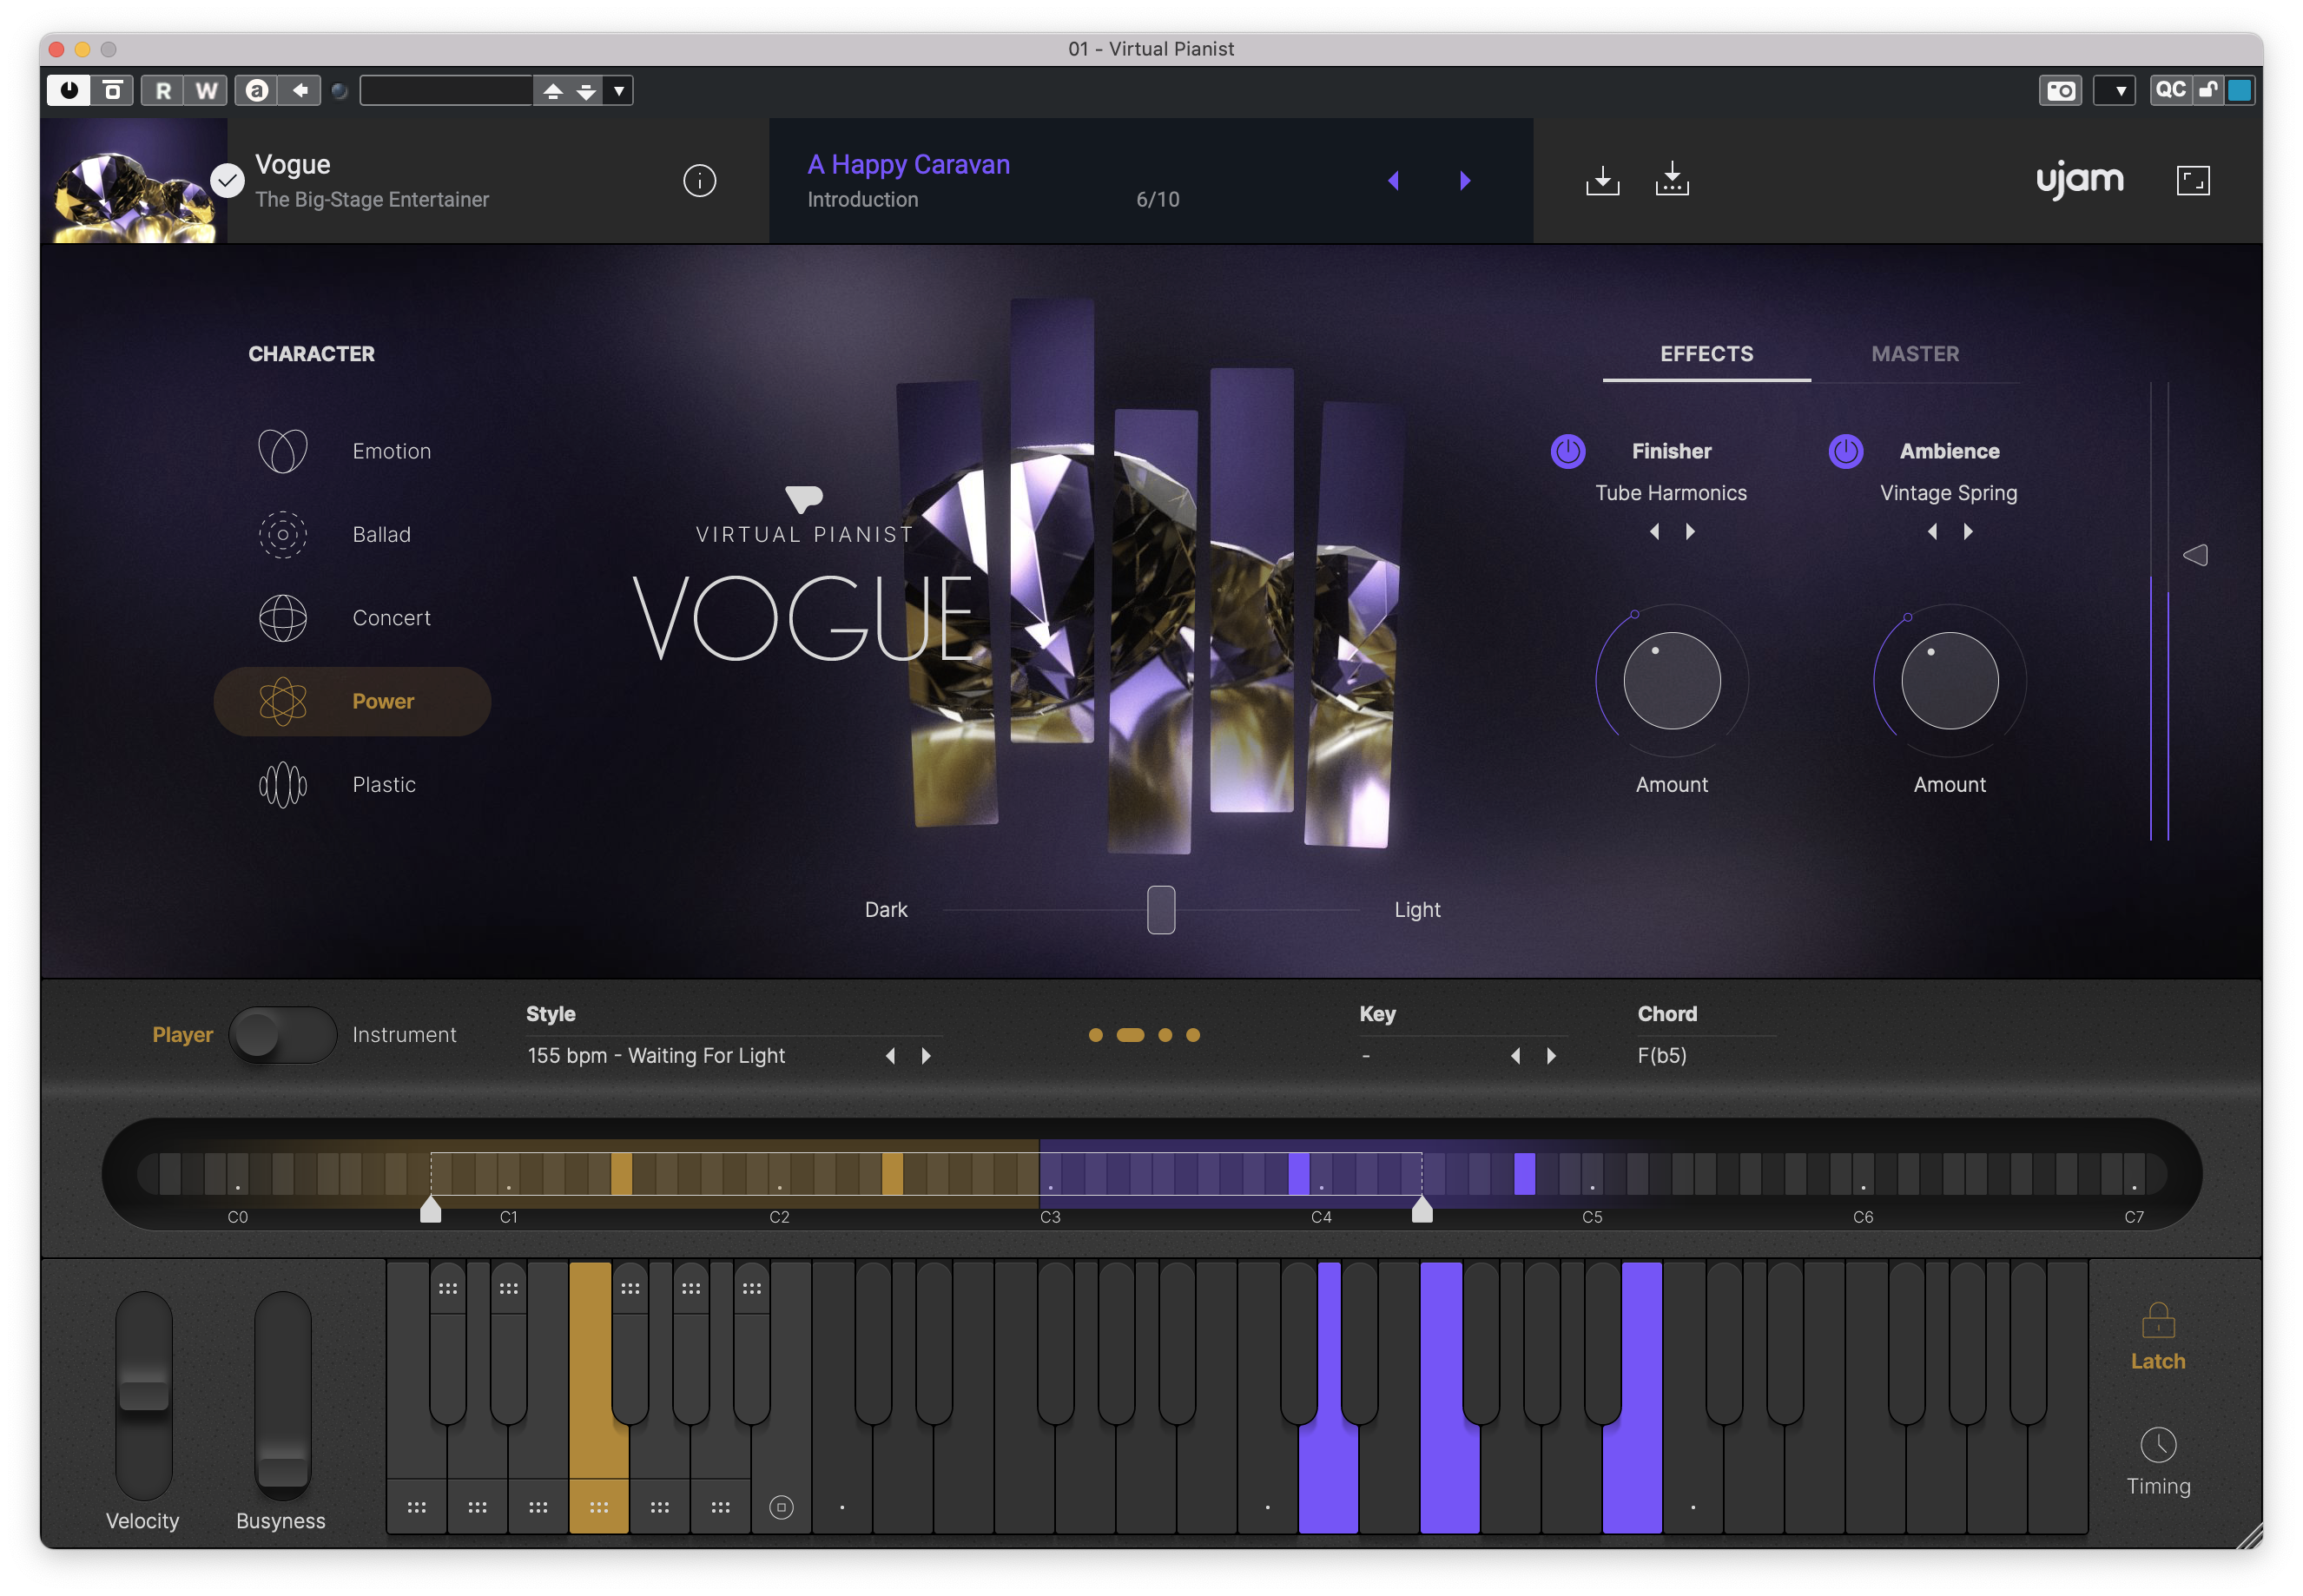Click the Vintage Spring ambience name

[x=1948, y=493]
